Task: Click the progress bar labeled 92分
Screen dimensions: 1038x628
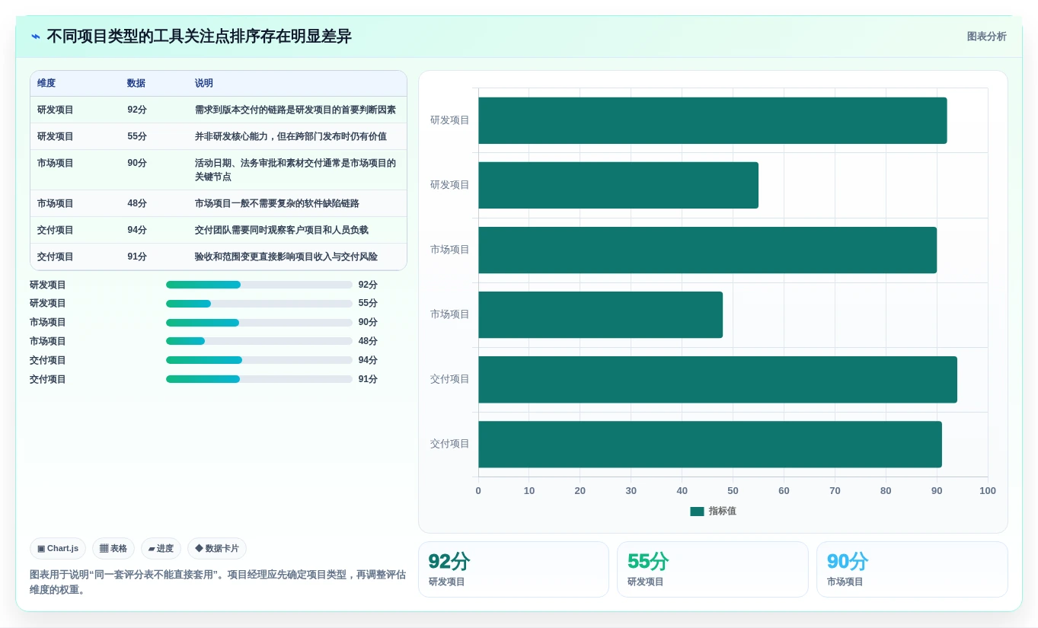Action: coord(259,285)
